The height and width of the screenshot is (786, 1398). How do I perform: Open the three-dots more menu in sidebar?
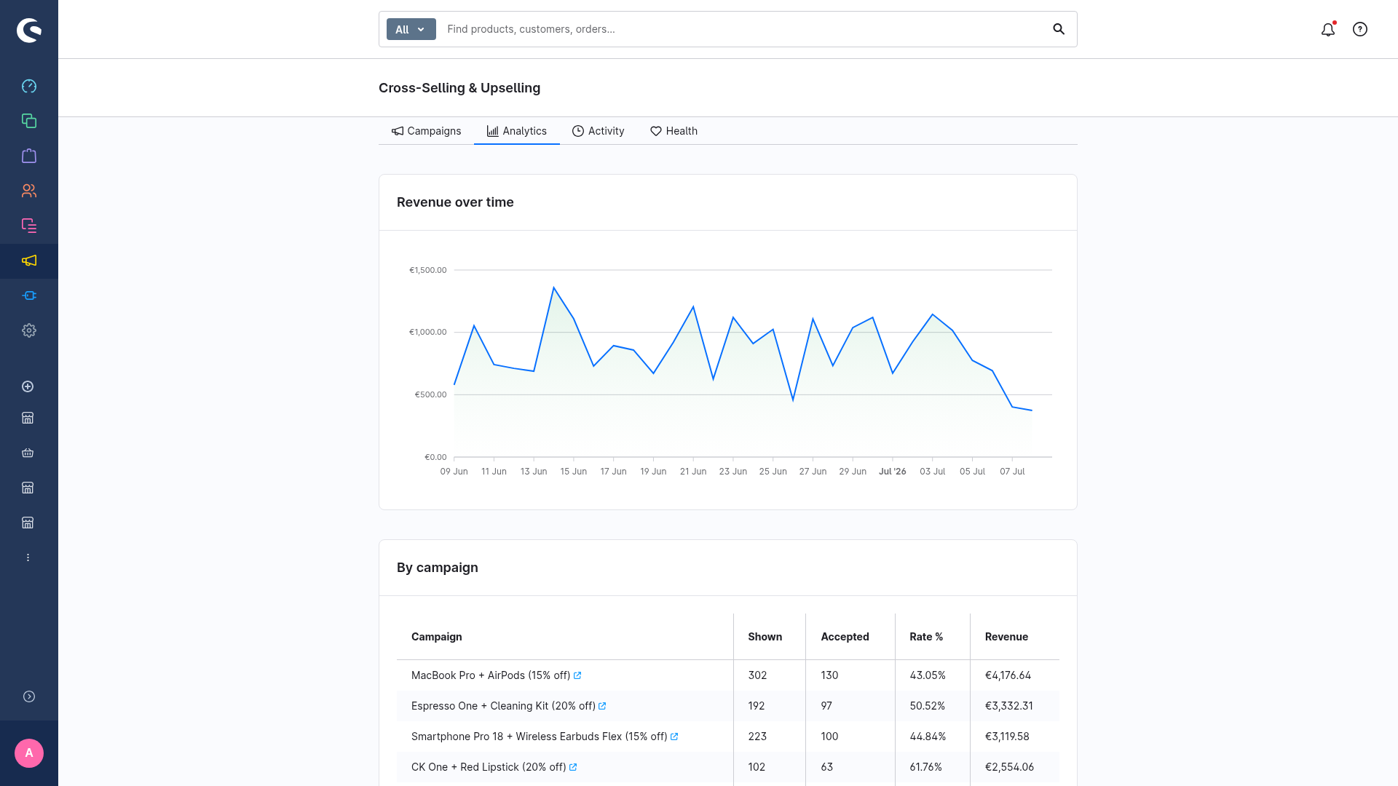pos(28,557)
